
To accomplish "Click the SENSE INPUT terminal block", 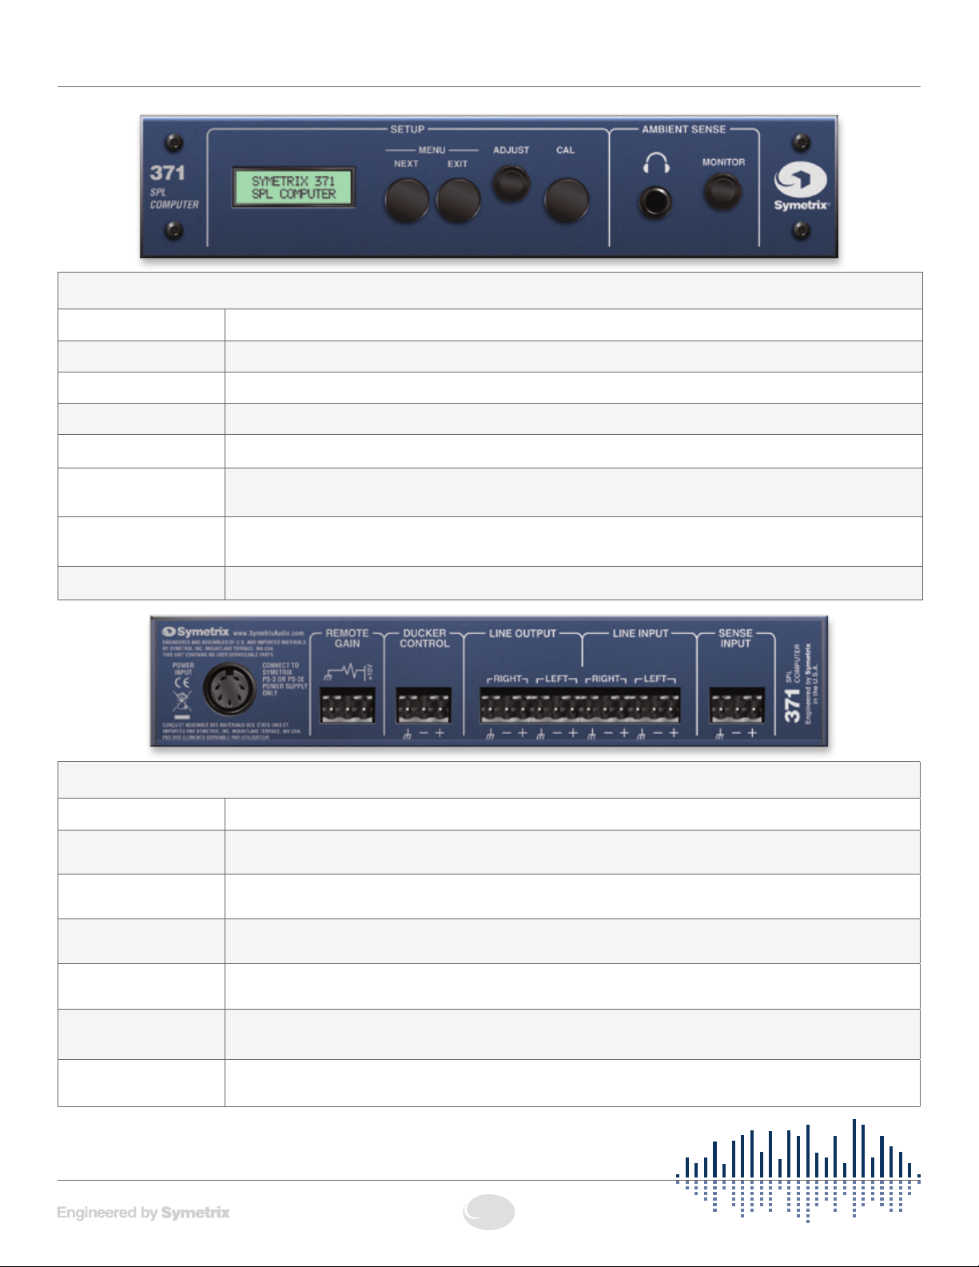I will coord(737,705).
